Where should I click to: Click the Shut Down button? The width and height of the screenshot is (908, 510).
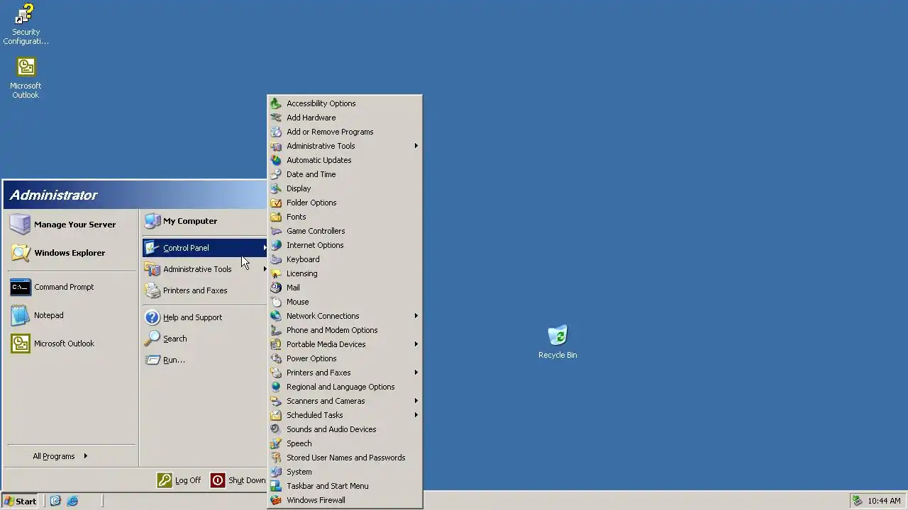coord(239,480)
